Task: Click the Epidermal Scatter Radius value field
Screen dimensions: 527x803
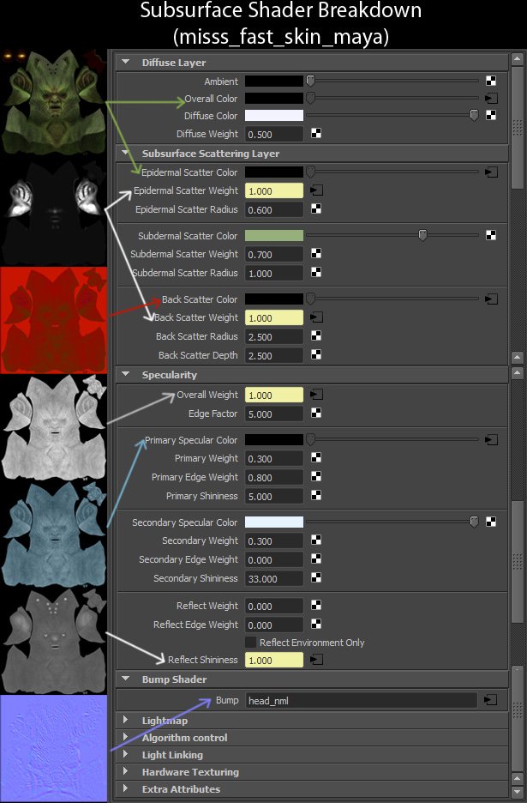Action: 273,209
